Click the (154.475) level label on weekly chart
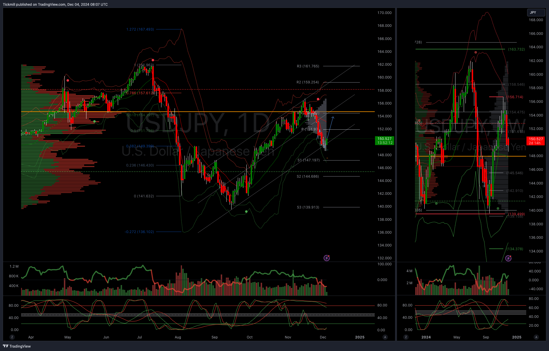549x351 pixels. pyautogui.click(x=516, y=112)
